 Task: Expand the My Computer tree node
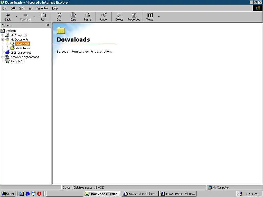[3, 35]
